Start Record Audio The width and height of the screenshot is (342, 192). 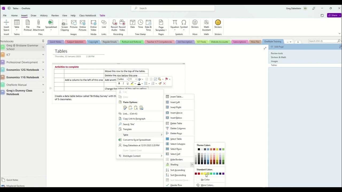point(114,23)
